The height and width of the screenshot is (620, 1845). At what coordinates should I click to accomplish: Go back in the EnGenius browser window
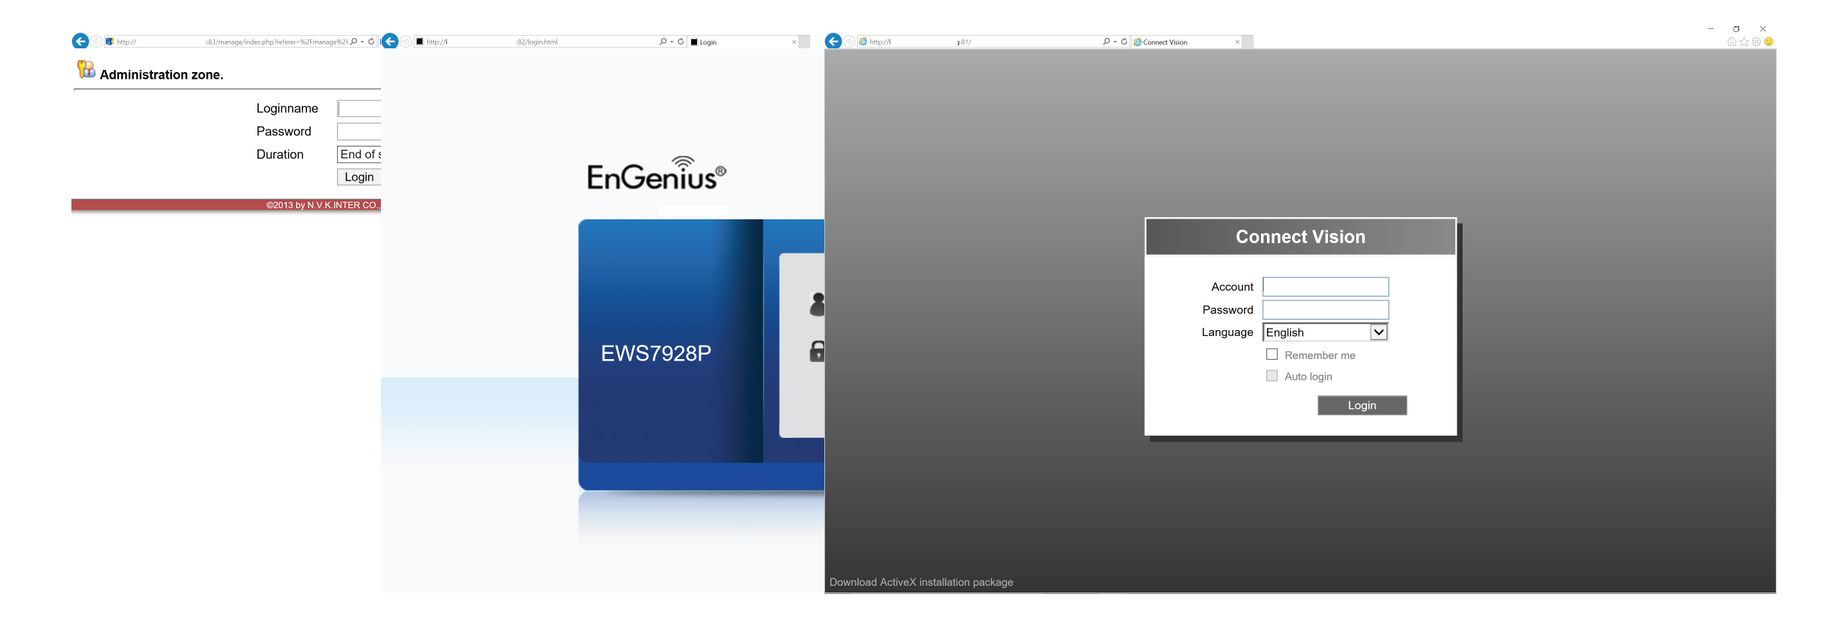tap(390, 42)
